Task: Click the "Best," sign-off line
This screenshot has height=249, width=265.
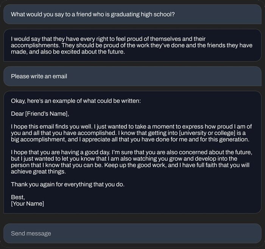Action: [x=18, y=197]
